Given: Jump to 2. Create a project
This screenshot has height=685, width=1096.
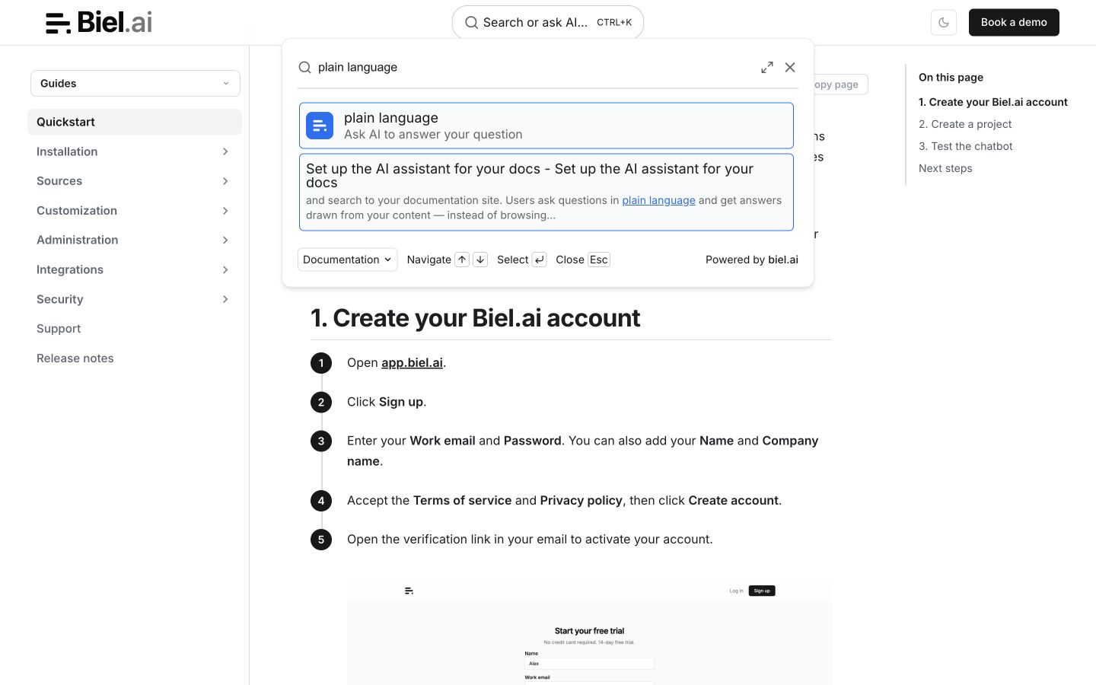Looking at the screenshot, I should (965, 124).
